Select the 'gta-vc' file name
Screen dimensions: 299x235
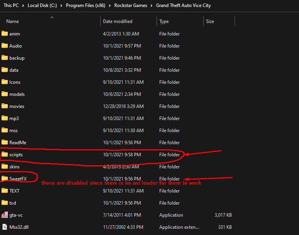point(16,215)
